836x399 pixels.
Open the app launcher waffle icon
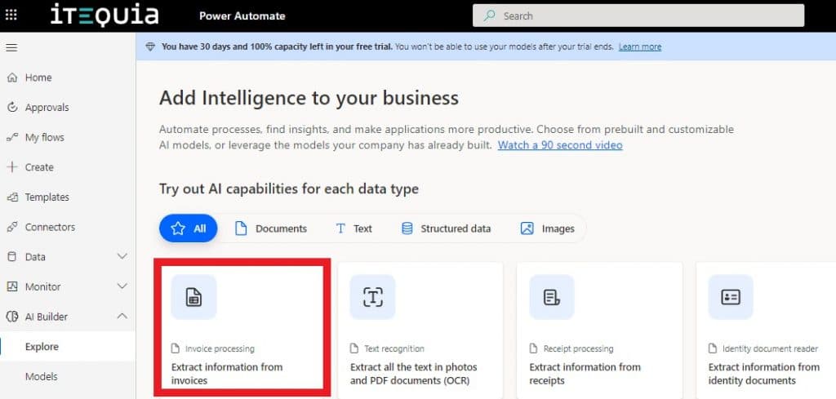point(11,16)
